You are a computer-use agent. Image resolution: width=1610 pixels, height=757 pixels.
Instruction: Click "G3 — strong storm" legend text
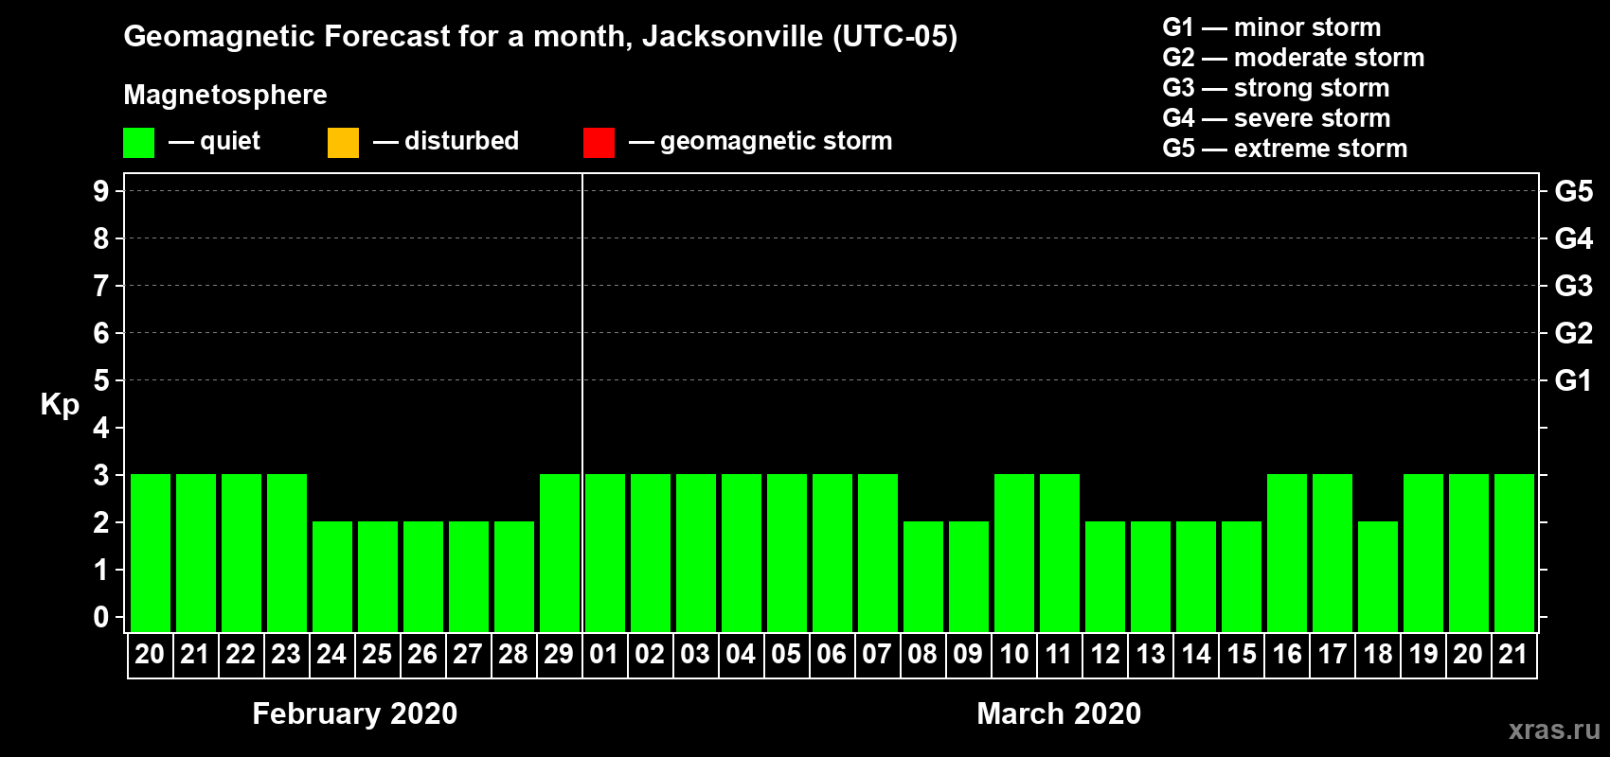1276,88
